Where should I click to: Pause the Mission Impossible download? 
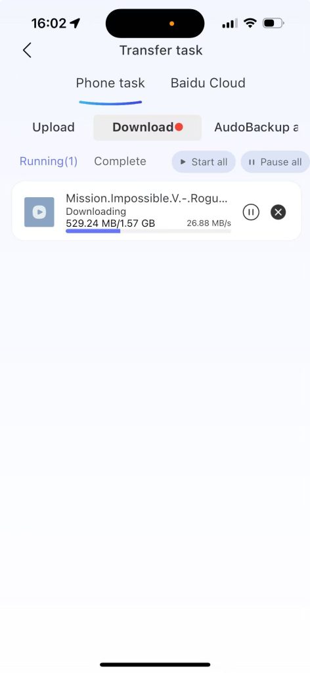[251, 212]
